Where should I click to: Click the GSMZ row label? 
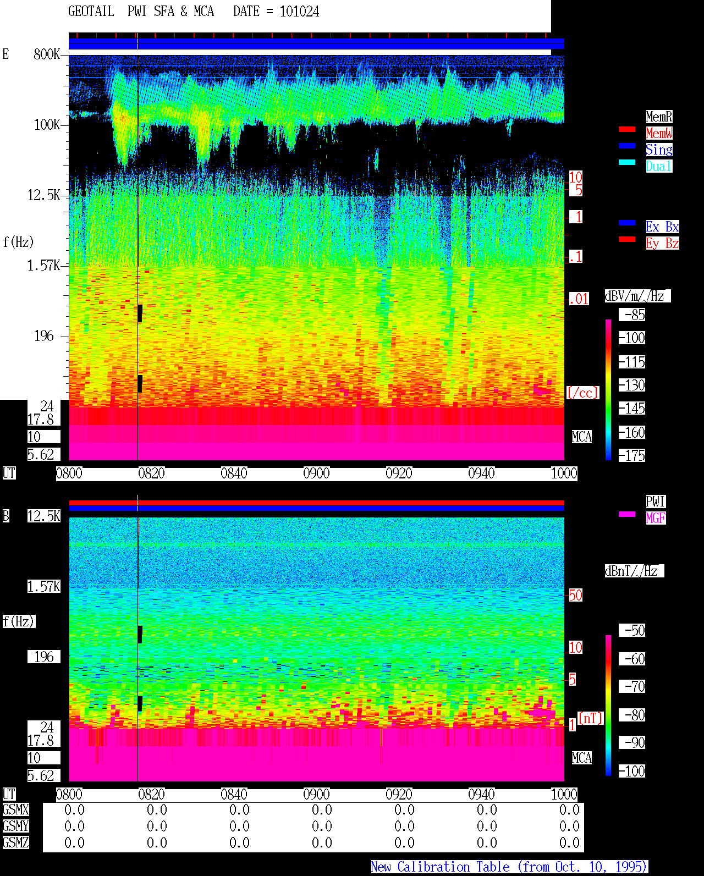point(15,842)
